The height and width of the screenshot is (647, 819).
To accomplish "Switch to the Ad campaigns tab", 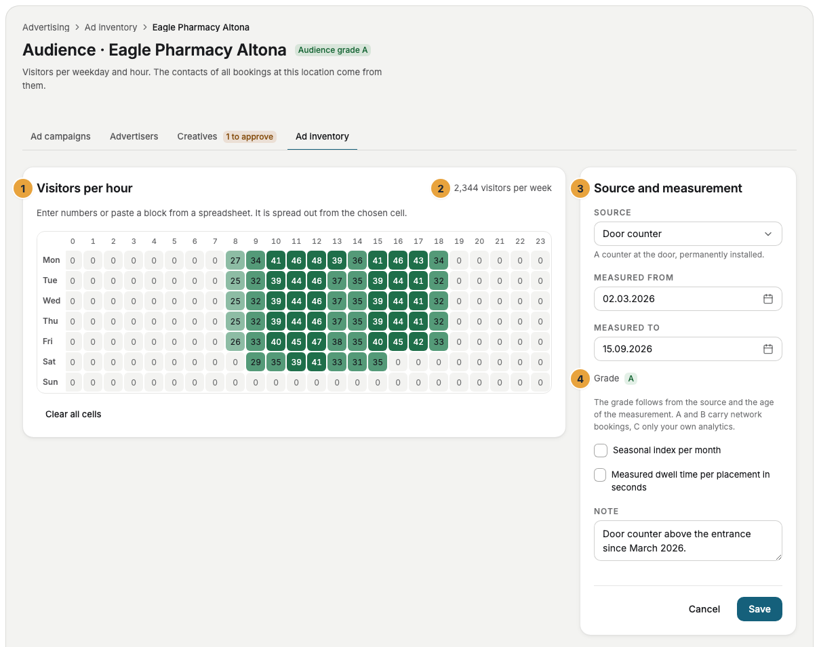I will 60,136.
